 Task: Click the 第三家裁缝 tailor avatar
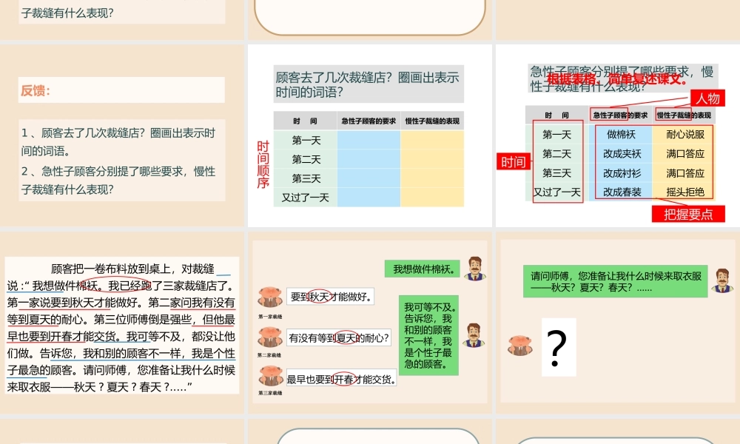point(270,376)
